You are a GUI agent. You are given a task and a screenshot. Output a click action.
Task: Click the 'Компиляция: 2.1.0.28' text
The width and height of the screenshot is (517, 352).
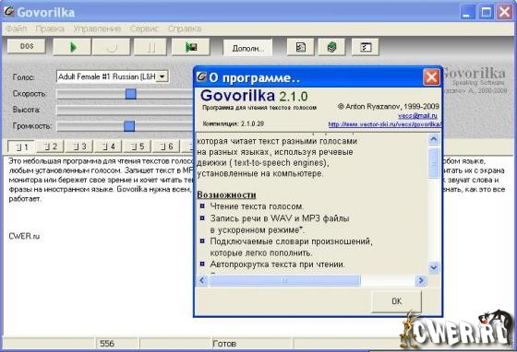(x=234, y=123)
